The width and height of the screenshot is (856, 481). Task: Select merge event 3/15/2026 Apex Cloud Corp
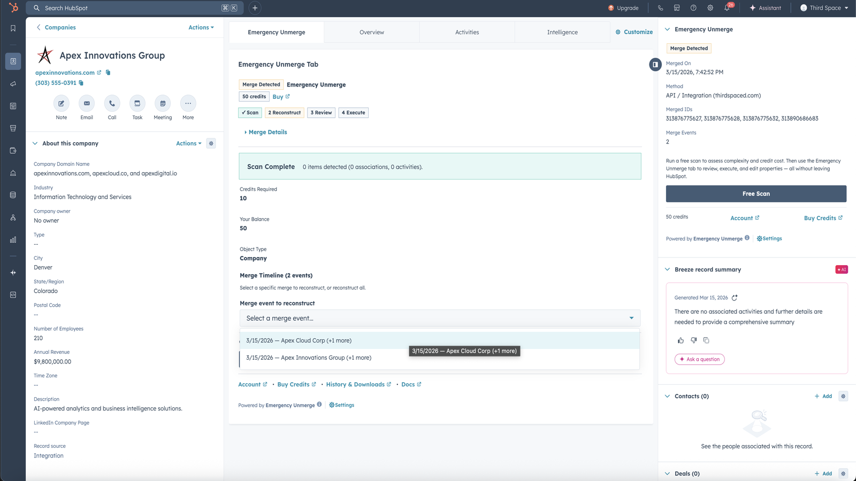pos(299,340)
